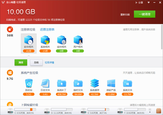Click the 56项 count label
163x115 pixels.
coord(10,35)
